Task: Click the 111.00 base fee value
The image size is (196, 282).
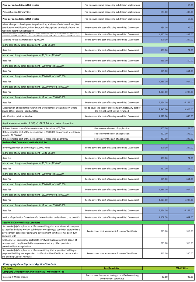Action: tap(190, 169)
